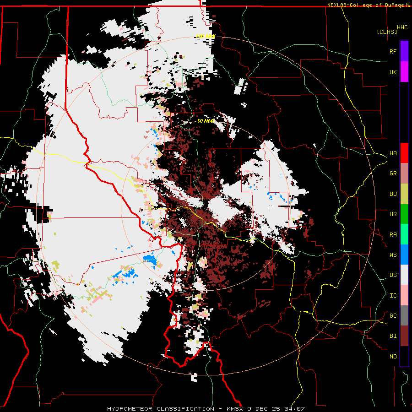Screen dimensions: 412x412
Task: Click the HHC product label
Action: pos(402,27)
